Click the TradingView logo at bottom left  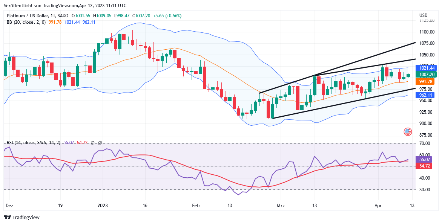pyautogui.click(x=21, y=217)
